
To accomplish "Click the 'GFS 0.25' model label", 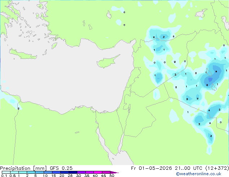I will (61, 168).
